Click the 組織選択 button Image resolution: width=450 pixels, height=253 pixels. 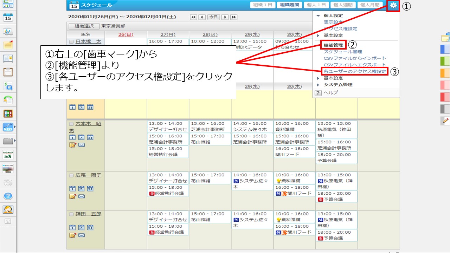[x=84, y=26]
